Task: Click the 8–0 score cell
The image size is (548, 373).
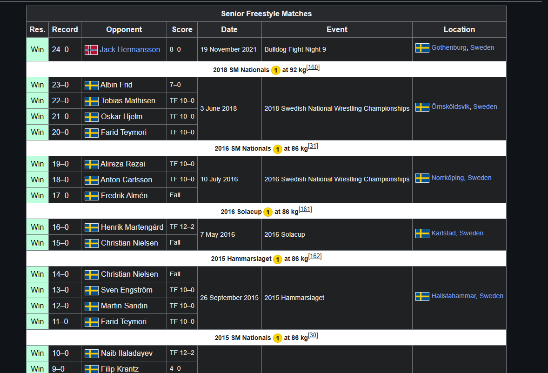Action: tap(182, 50)
